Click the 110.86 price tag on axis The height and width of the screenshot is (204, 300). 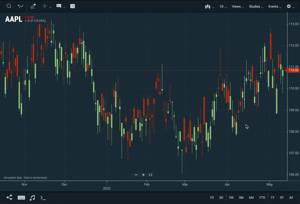tap(292, 70)
